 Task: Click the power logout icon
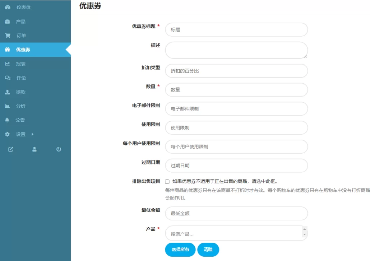[x=59, y=149]
